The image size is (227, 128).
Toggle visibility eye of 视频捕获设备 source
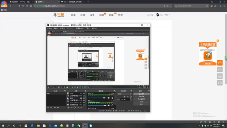pos(81,105)
